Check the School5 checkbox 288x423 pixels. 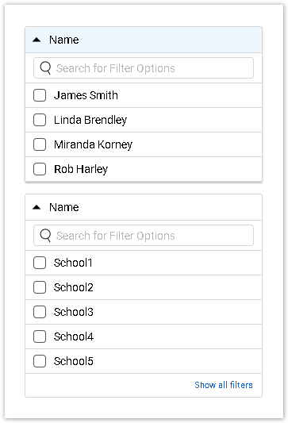pyautogui.click(x=40, y=361)
